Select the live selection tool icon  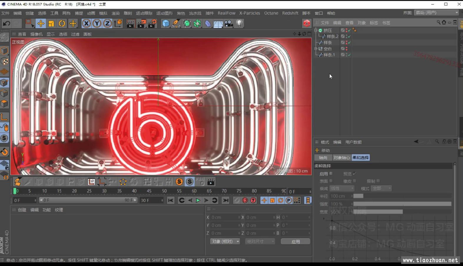click(29, 23)
